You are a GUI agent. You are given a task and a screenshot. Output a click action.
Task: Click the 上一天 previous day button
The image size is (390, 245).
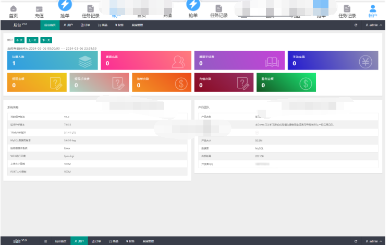(32, 40)
